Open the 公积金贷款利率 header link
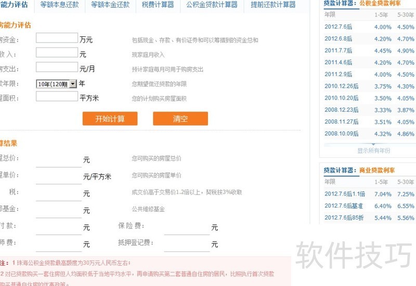 380,3
